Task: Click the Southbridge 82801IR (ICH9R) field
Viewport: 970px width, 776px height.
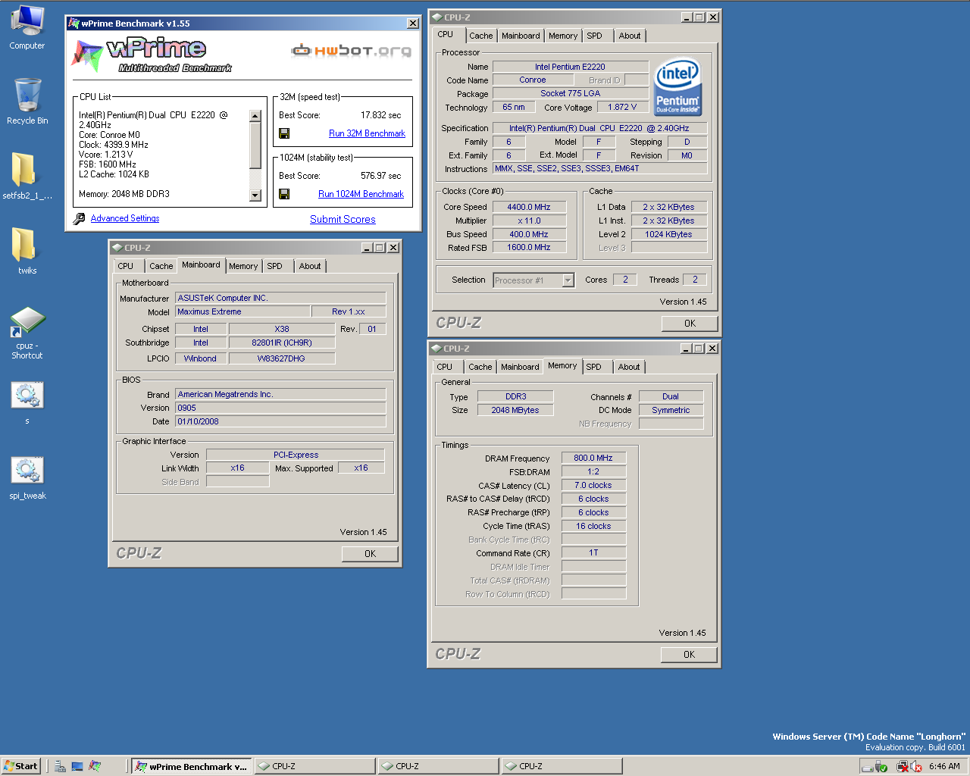Action: point(282,343)
